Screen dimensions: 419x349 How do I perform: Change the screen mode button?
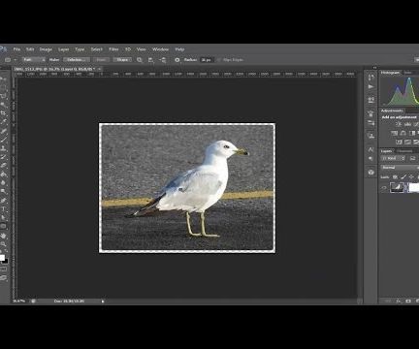click(3, 278)
